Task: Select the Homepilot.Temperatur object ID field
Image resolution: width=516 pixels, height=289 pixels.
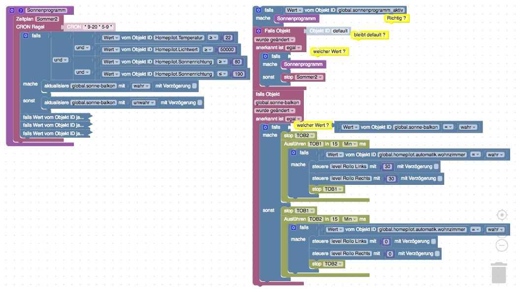Action: click(x=179, y=38)
